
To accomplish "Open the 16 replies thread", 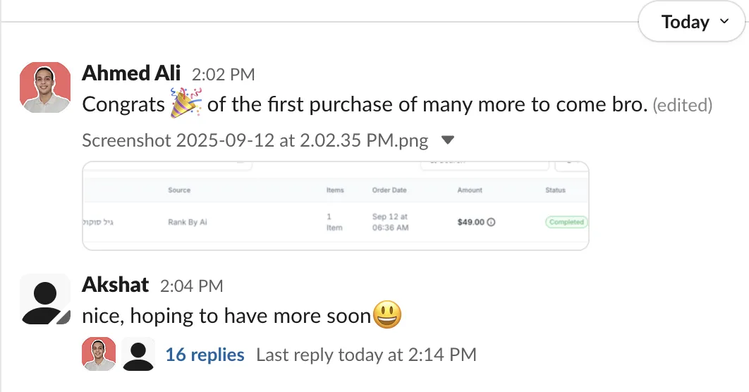I will coord(205,355).
